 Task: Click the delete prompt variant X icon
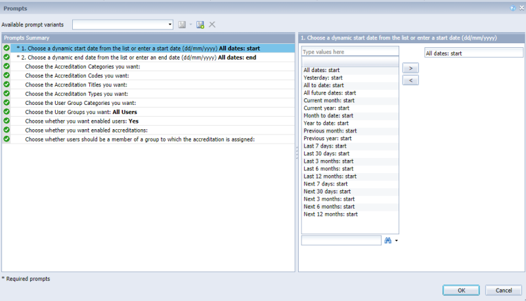tap(212, 24)
